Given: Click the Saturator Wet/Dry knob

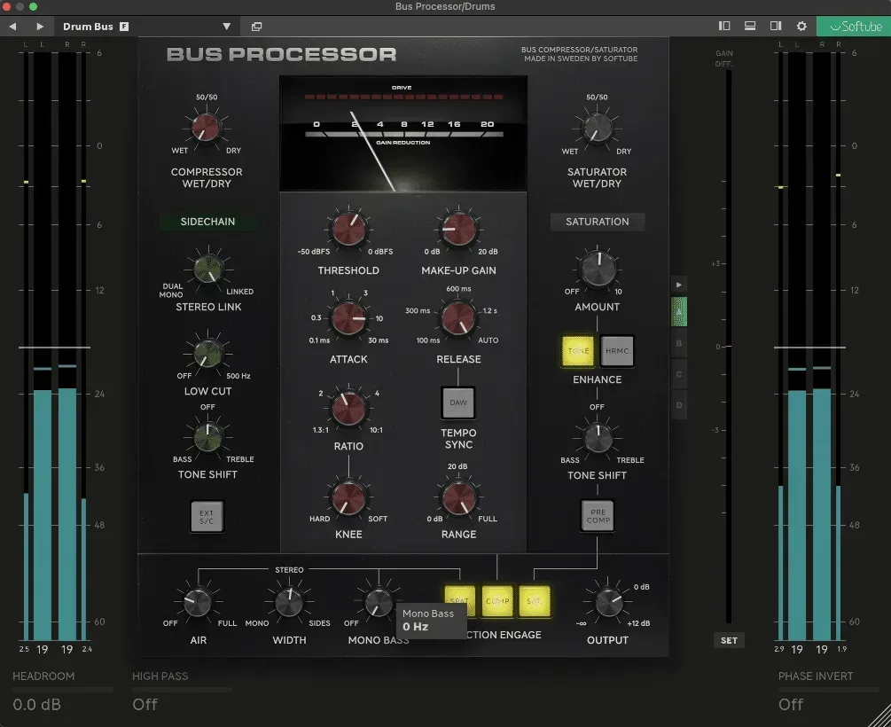Looking at the screenshot, I should tap(597, 127).
